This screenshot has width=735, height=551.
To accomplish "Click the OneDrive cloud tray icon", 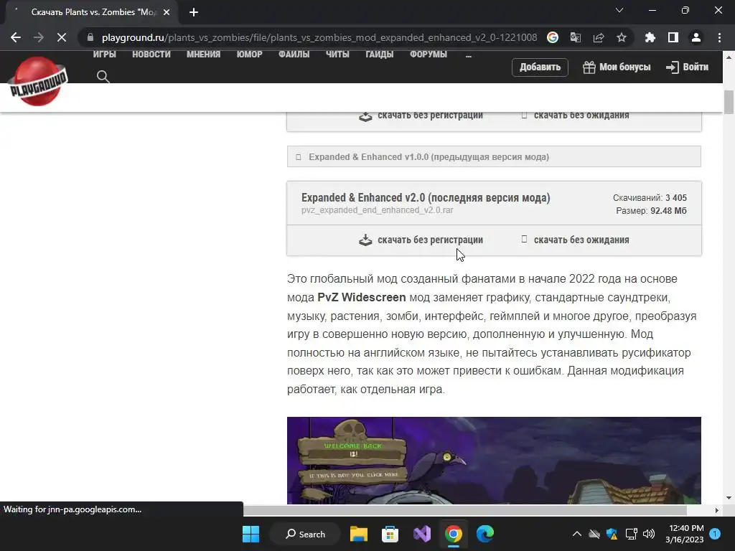I will tap(594, 534).
